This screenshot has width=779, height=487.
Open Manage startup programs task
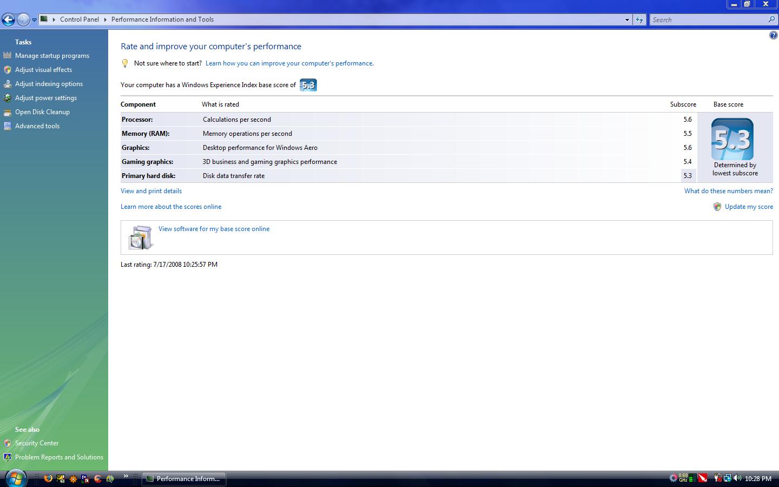click(52, 56)
